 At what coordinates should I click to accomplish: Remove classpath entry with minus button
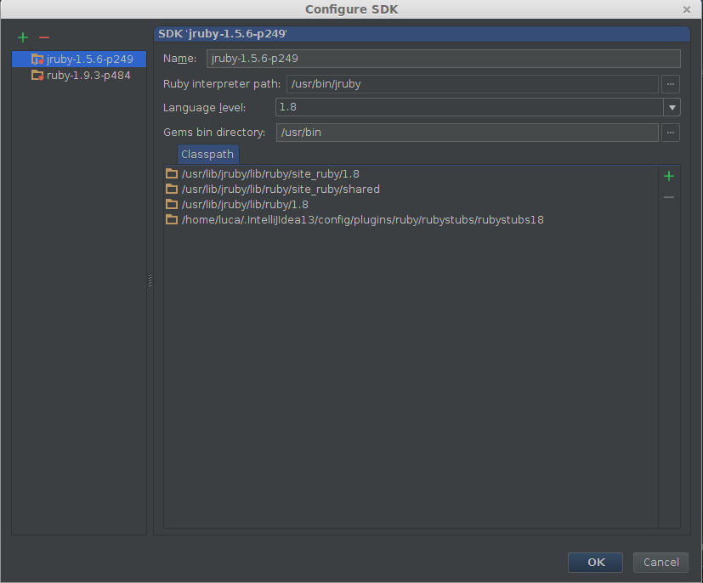pos(669,197)
